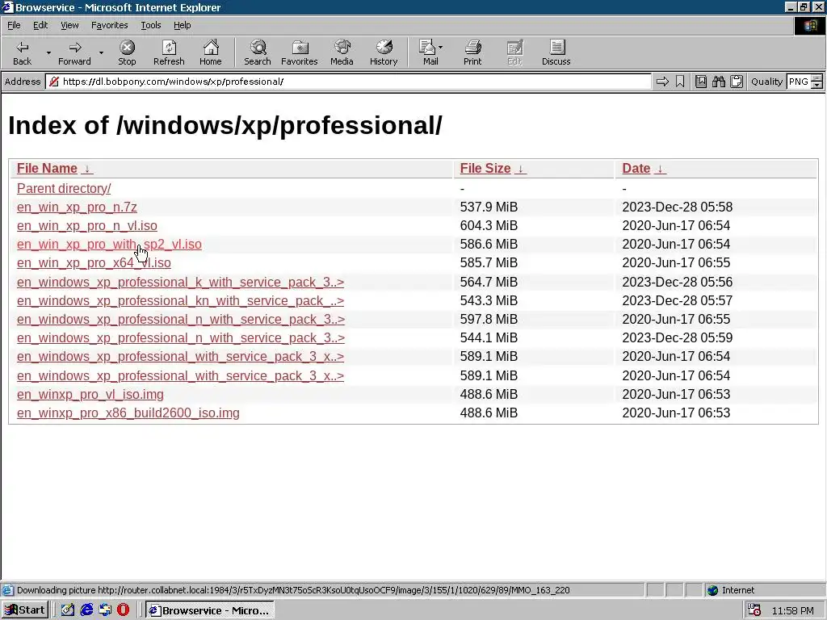
Task: Open the Help menu
Action: click(182, 25)
